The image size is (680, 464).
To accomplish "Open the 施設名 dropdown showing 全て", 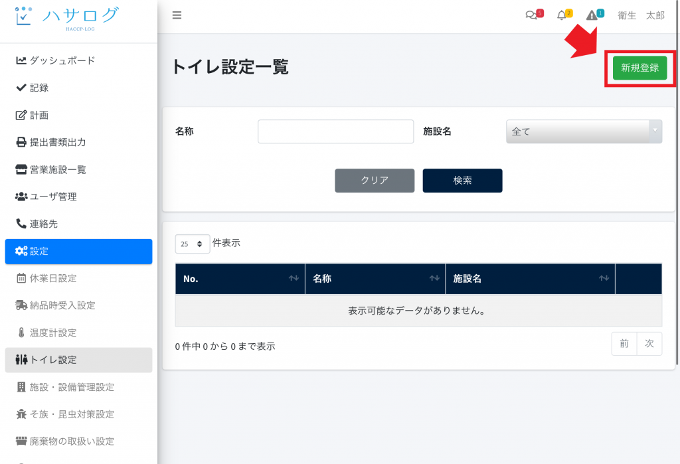I will coord(584,131).
